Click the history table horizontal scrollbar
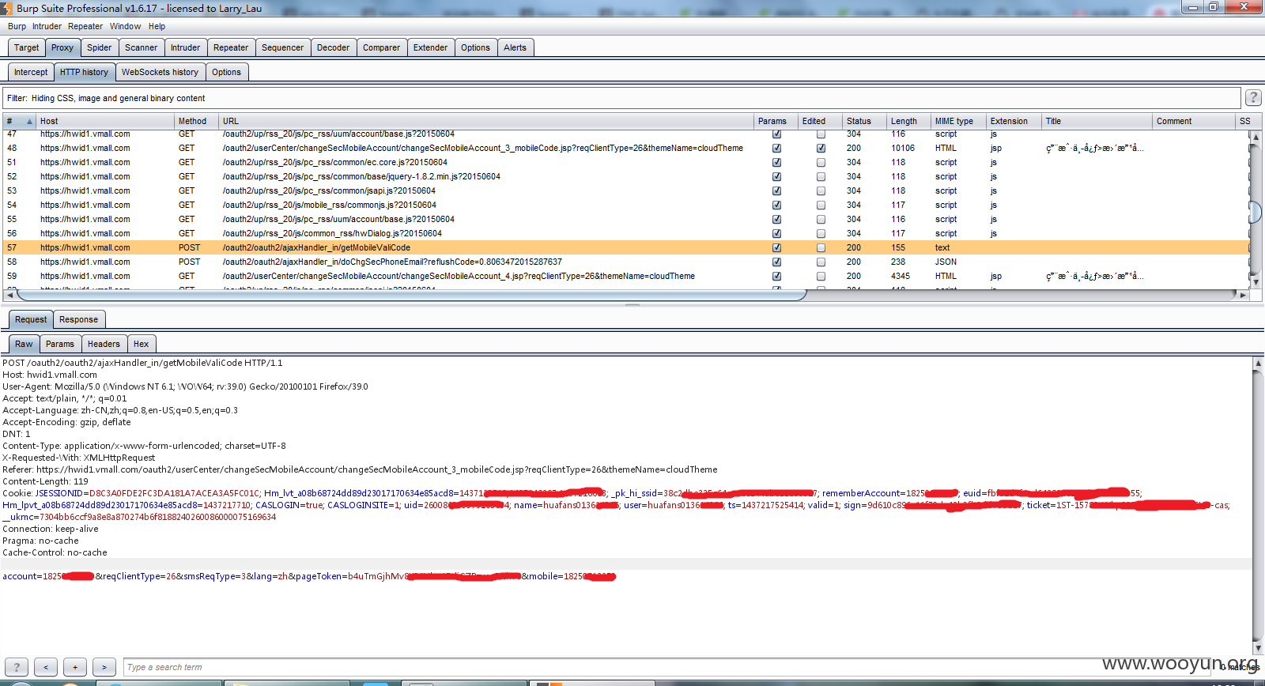The width and height of the screenshot is (1265, 686). 411,295
